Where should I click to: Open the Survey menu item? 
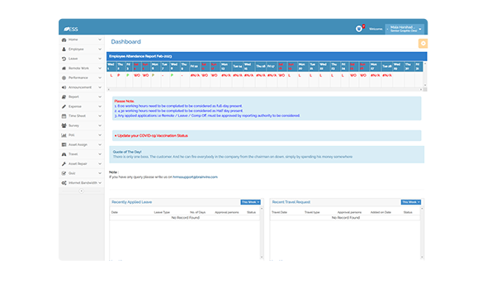coord(82,125)
